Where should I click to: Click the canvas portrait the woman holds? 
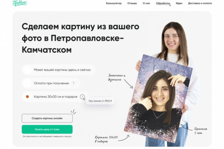coord(158,98)
